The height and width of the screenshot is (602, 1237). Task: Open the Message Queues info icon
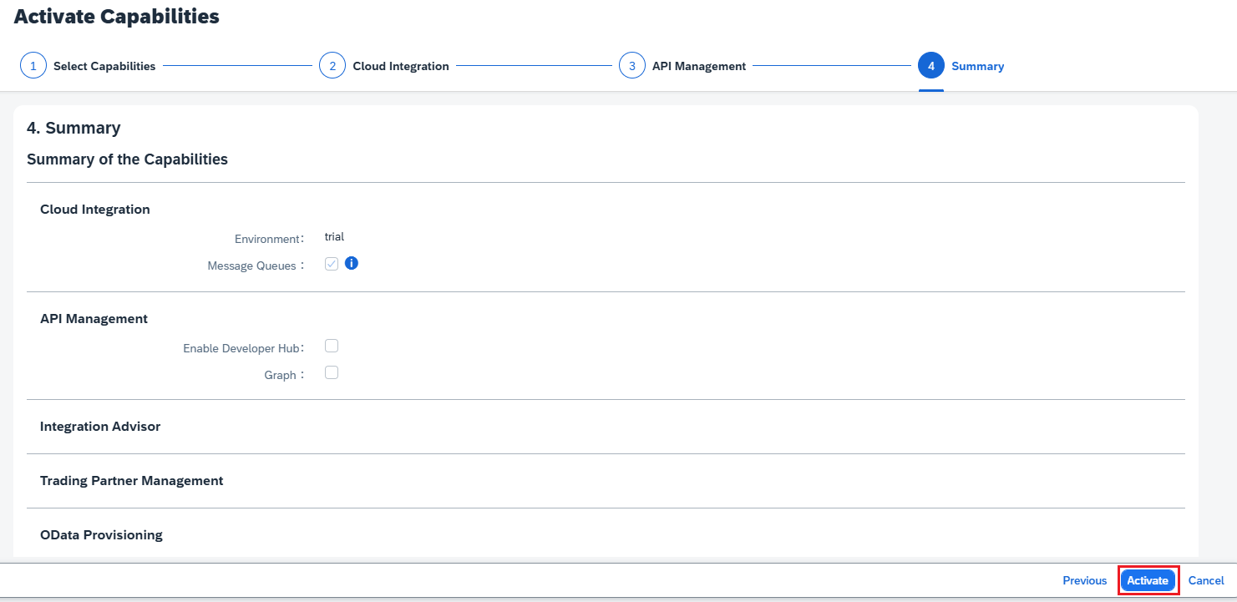tap(352, 263)
